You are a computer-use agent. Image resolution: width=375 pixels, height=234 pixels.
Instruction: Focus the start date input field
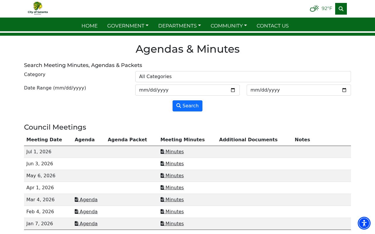[x=187, y=90]
